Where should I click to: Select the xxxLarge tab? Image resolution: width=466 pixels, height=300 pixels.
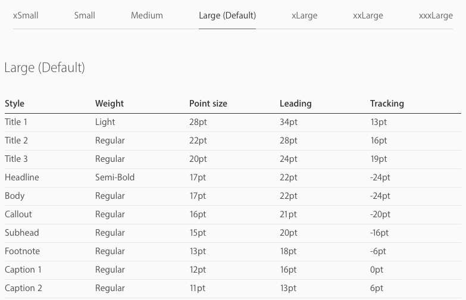(436, 15)
